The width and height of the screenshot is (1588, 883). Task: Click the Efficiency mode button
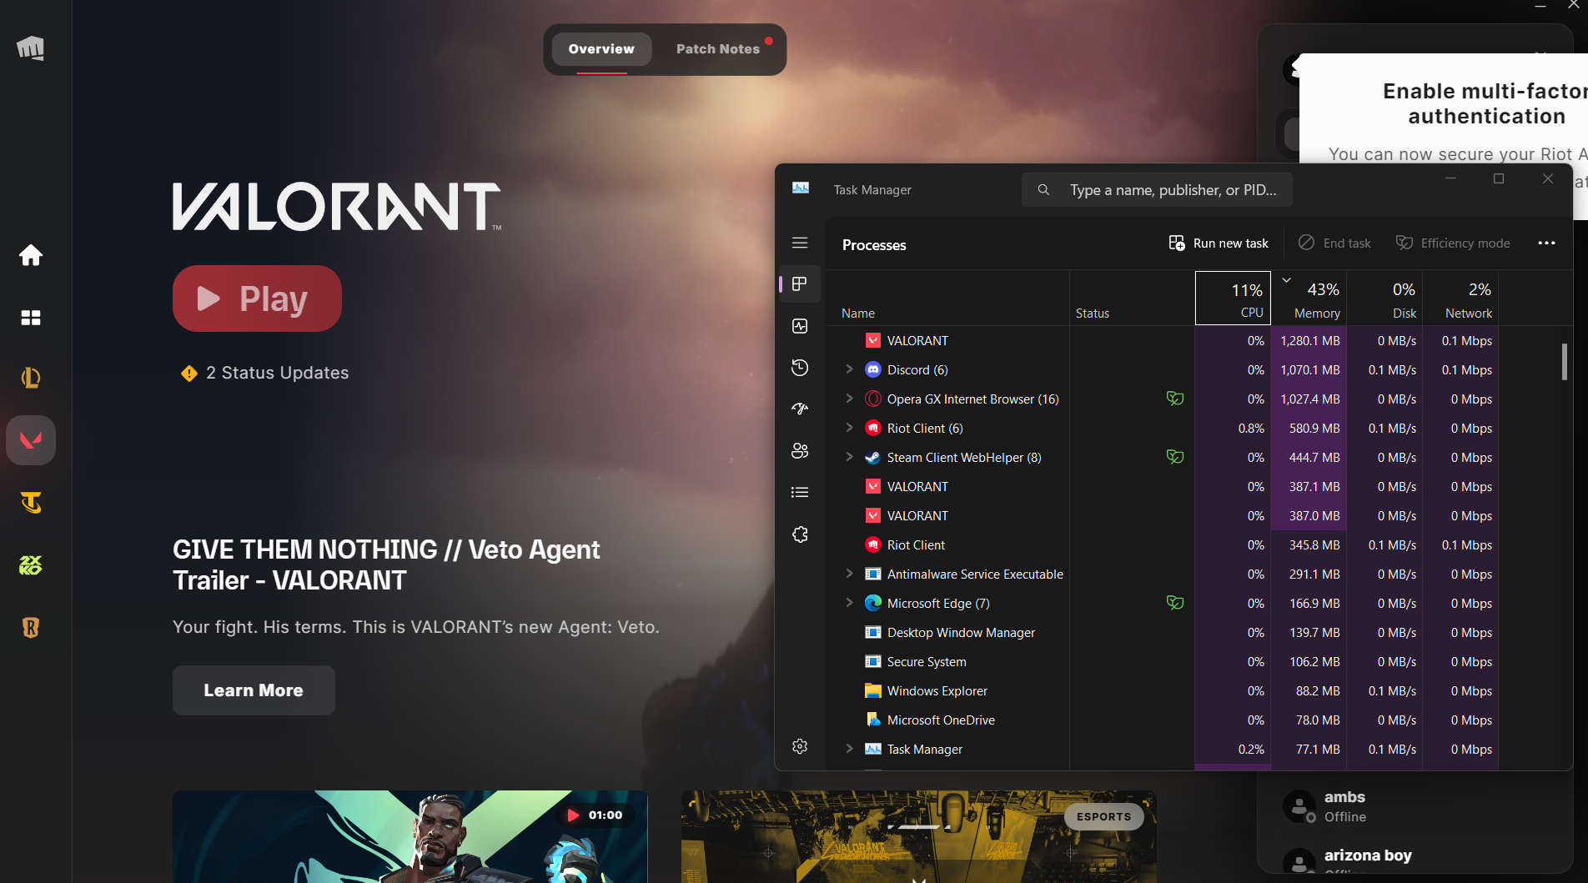1453,243
